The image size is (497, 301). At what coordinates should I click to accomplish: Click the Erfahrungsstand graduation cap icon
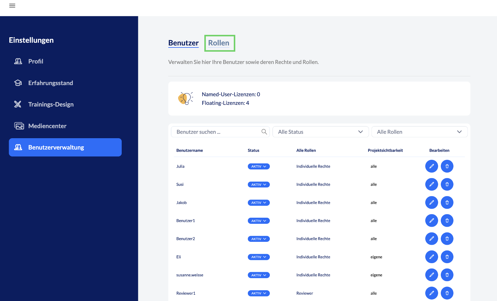[18, 83]
